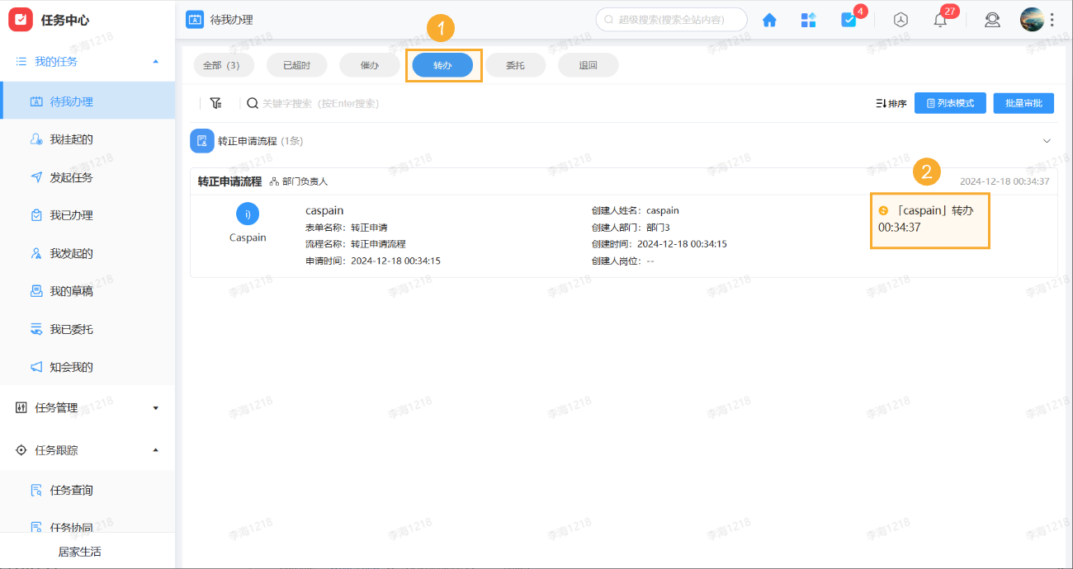Click the filter funnel icon above the list
The width and height of the screenshot is (1073, 569).
click(216, 103)
